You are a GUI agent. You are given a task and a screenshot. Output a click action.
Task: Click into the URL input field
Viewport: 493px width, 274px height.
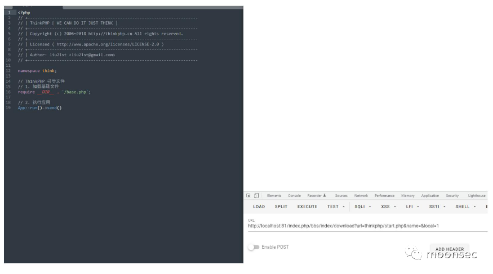pyautogui.click(x=367, y=226)
